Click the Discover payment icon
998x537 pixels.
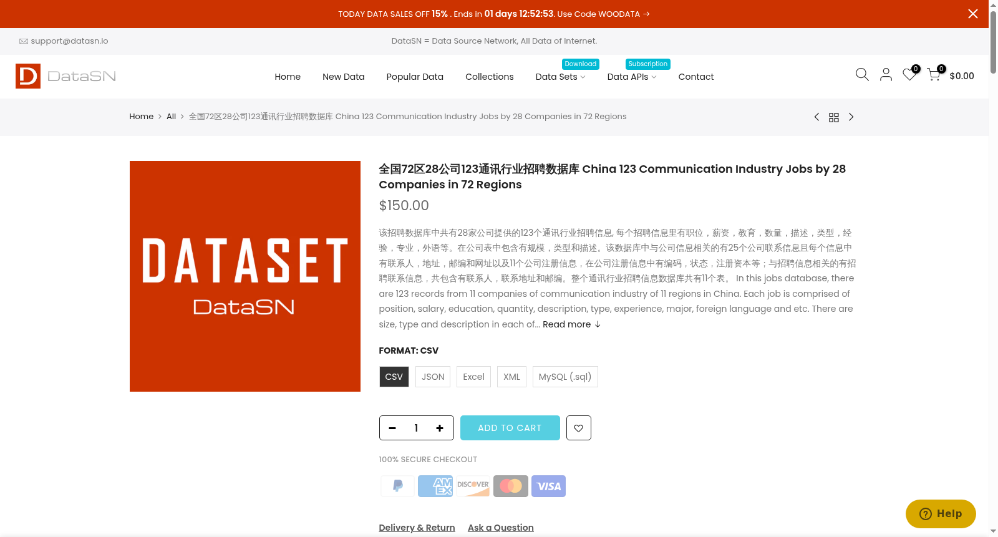[473, 486]
